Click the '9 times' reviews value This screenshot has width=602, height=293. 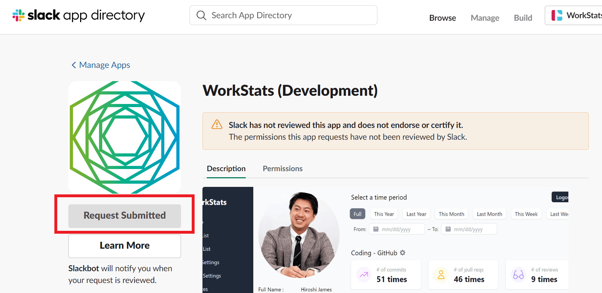[544, 279]
